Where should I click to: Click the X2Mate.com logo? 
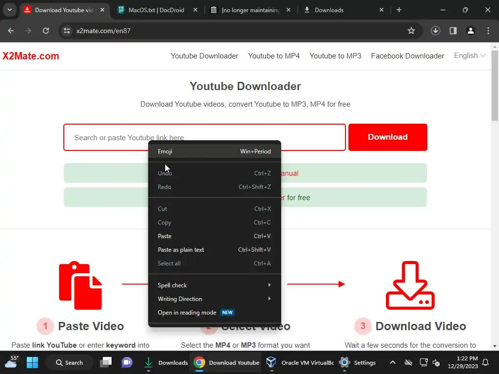pos(31,56)
